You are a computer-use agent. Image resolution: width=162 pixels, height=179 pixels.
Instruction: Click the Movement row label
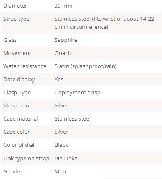tap(17, 53)
